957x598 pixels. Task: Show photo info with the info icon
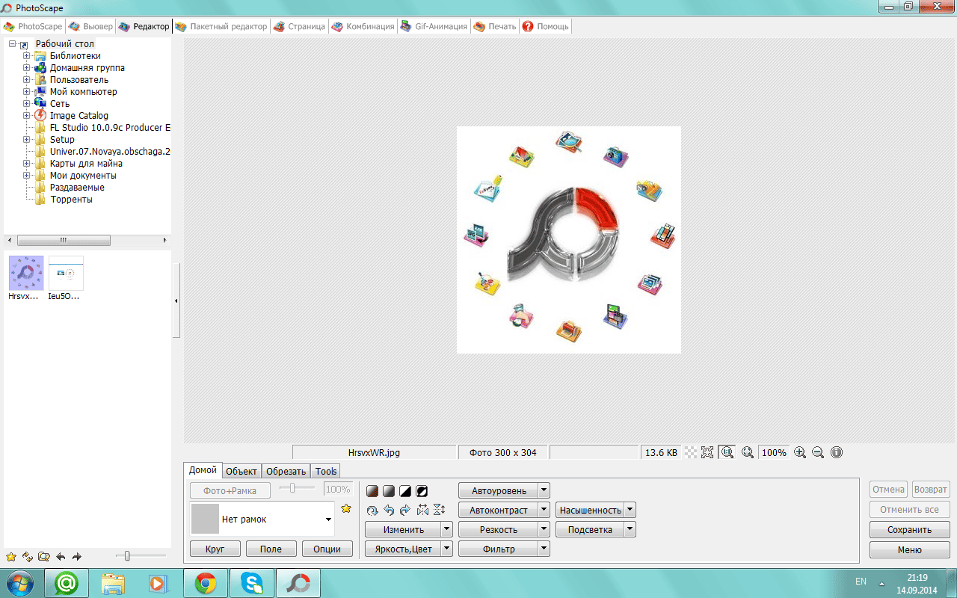(x=836, y=452)
